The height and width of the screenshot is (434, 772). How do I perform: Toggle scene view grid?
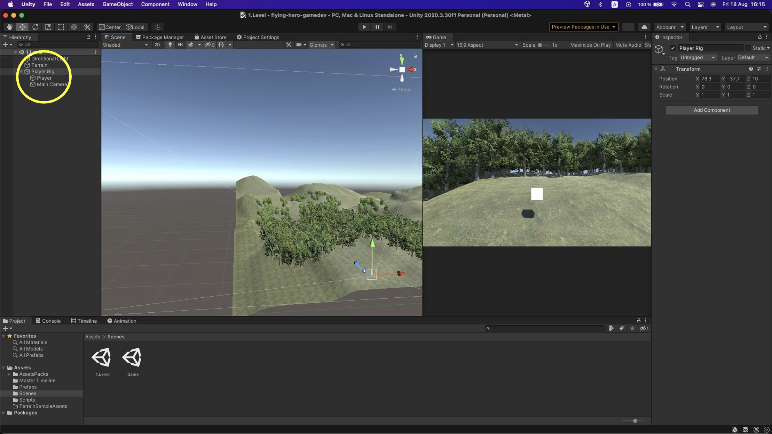[x=221, y=45]
